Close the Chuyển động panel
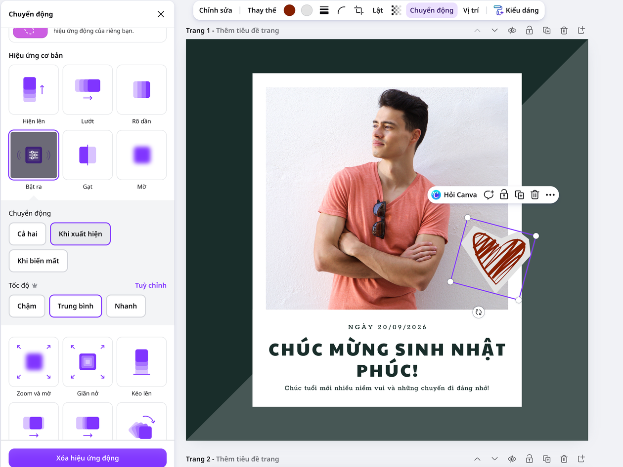623x467 pixels. click(x=161, y=14)
